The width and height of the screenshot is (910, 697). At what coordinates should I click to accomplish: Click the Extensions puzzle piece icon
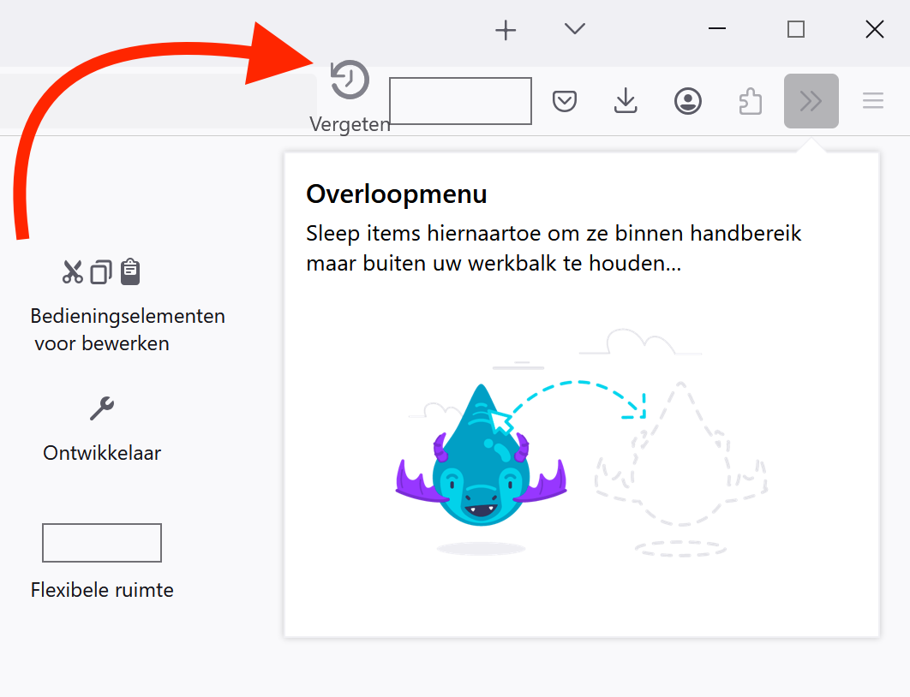pos(750,102)
